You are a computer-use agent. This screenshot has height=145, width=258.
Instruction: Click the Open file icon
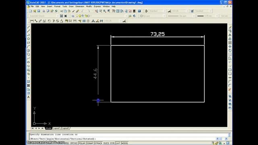coord(35,11)
